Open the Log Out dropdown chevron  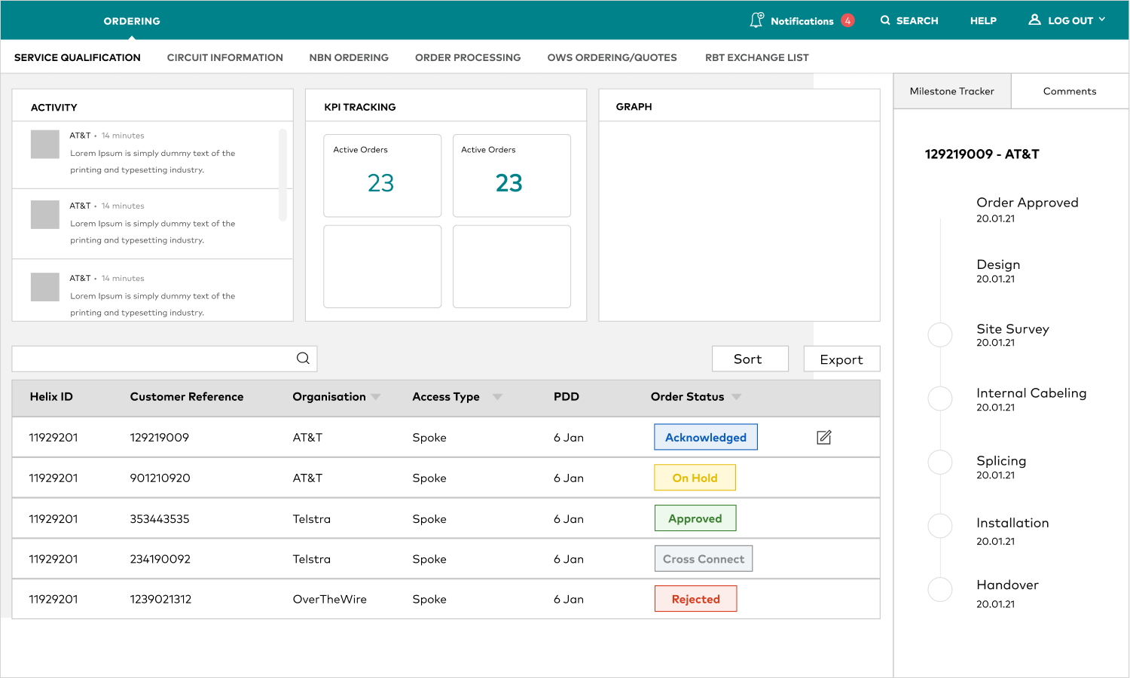tap(1102, 20)
